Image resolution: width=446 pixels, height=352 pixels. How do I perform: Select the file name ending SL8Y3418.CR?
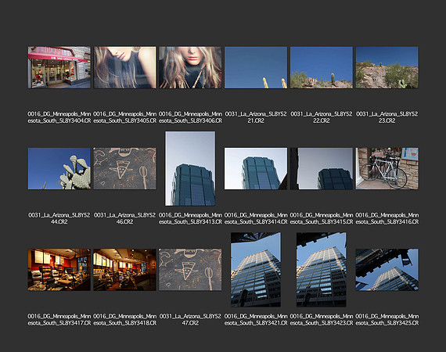(x=125, y=320)
